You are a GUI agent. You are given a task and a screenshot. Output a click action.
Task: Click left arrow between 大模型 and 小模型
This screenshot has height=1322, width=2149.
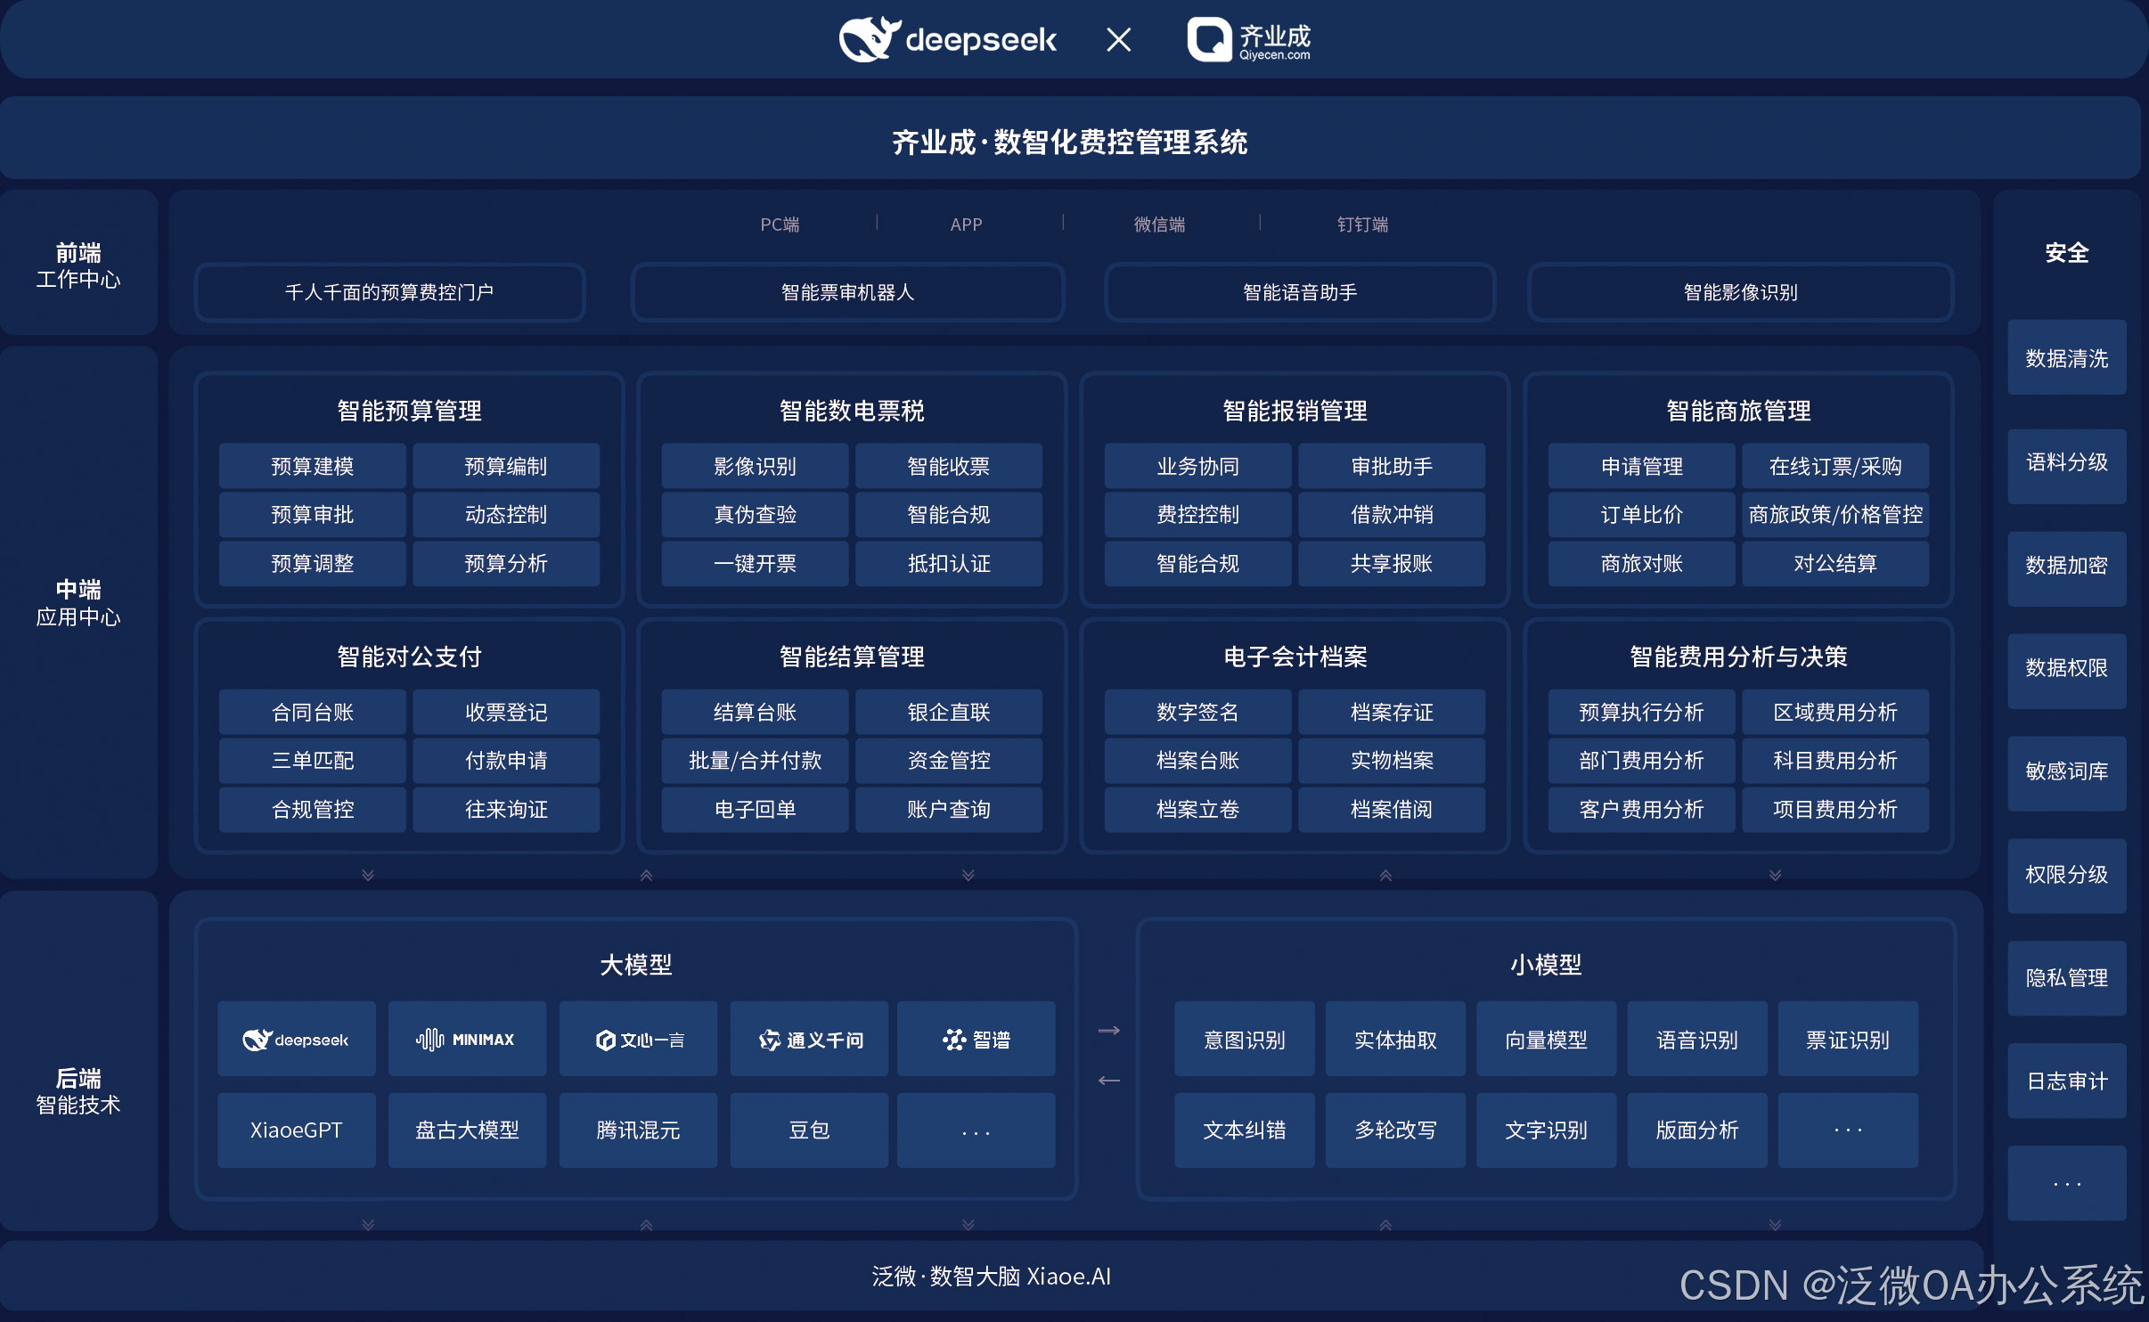(x=1108, y=1081)
